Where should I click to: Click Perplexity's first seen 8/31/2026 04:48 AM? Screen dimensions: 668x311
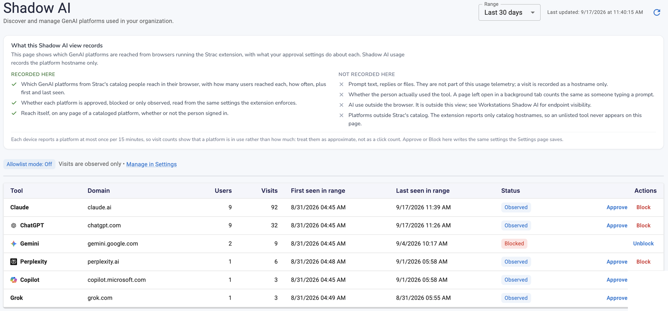pos(318,262)
